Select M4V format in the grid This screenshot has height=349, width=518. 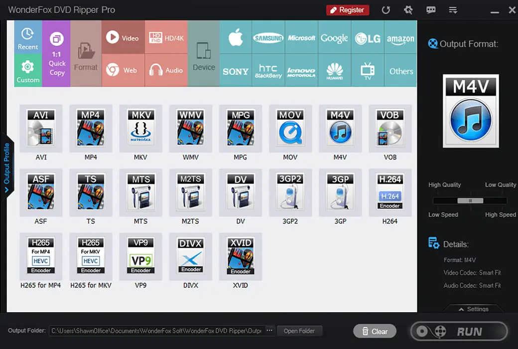coord(340,128)
